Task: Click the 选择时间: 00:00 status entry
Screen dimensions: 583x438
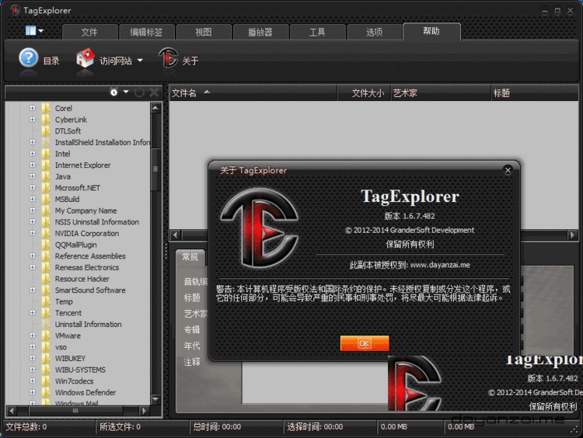Action: (x=315, y=427)
